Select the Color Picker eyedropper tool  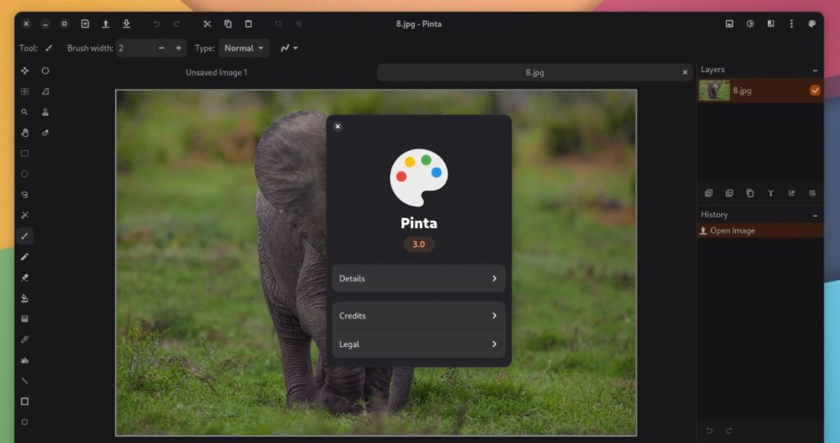click(25, 340)
